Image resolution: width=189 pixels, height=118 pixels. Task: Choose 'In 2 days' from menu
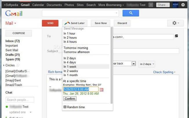70,58
